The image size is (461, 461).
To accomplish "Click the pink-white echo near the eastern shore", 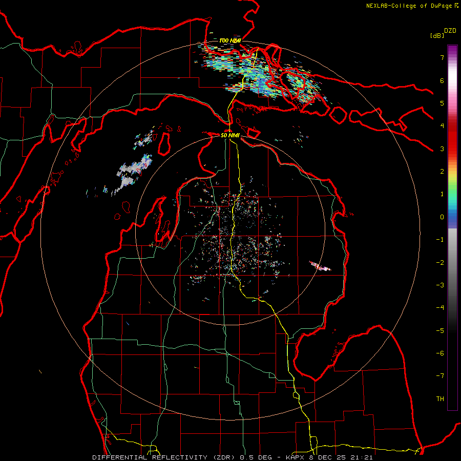I will (320, 266).
